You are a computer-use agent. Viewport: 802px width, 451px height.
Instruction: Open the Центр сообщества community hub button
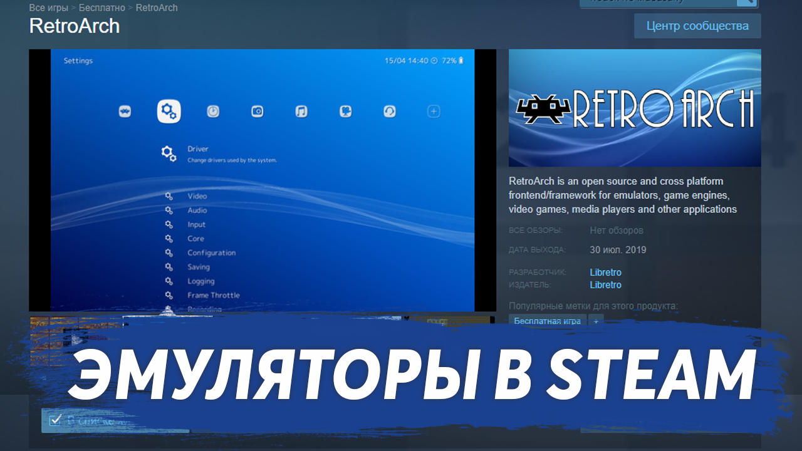tap(697, 26)
